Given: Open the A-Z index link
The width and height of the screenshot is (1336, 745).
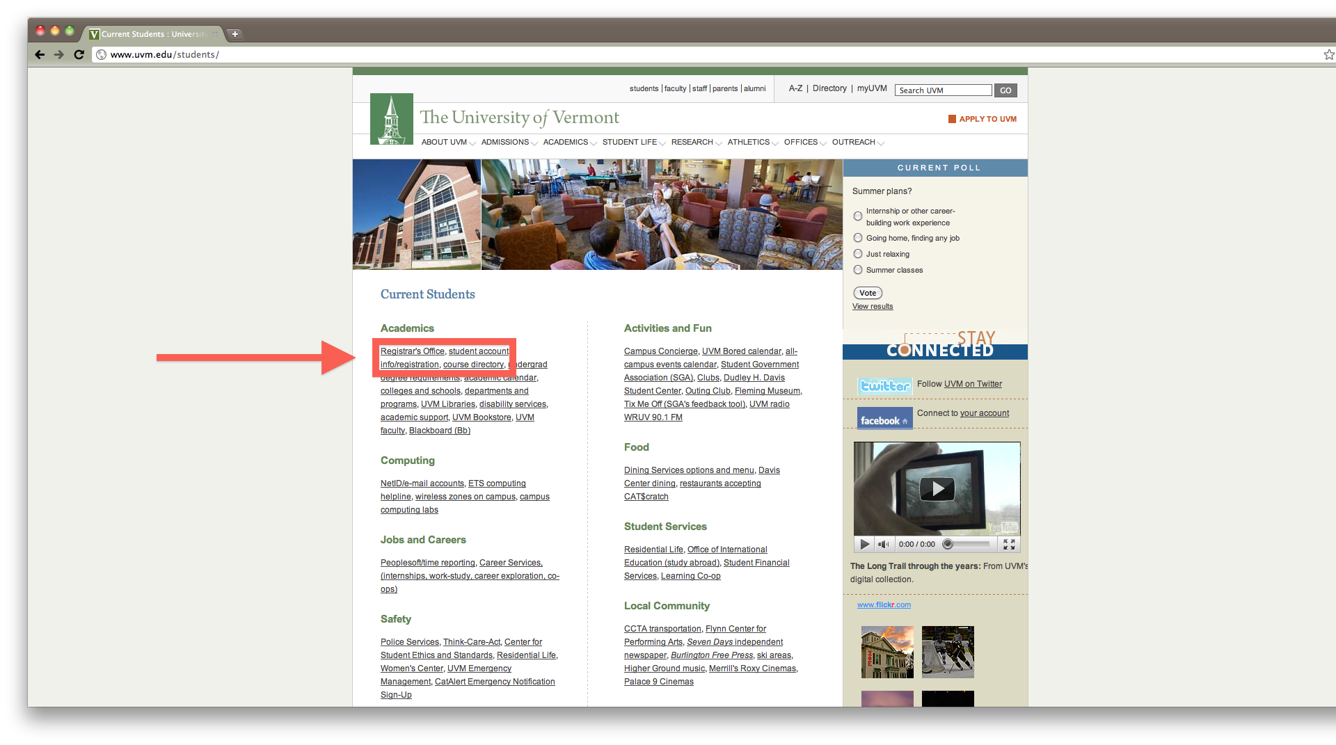Looking at the screenshot, I should (795, 88).
